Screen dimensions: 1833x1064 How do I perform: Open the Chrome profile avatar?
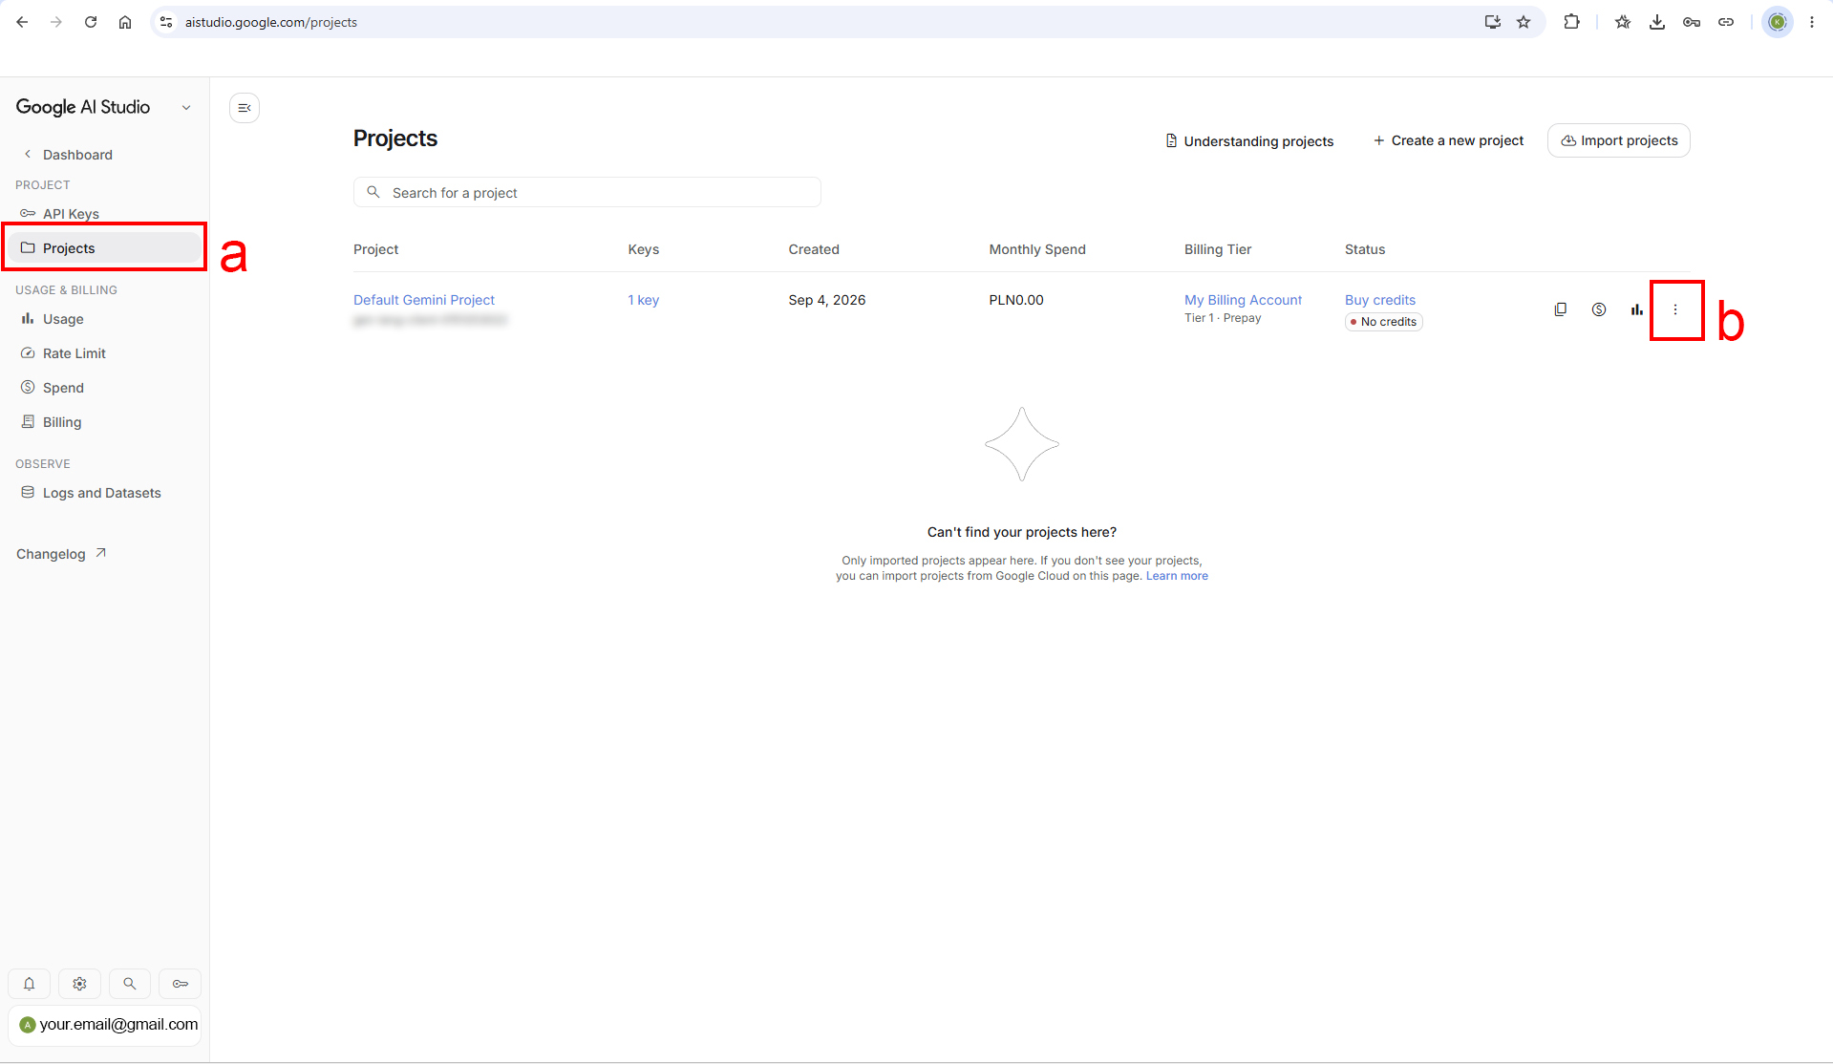1778,22
